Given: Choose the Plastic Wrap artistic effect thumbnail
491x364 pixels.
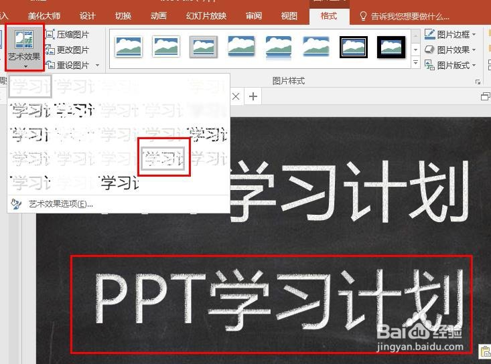Looking at the screenshot, I should tap(207, 159).
